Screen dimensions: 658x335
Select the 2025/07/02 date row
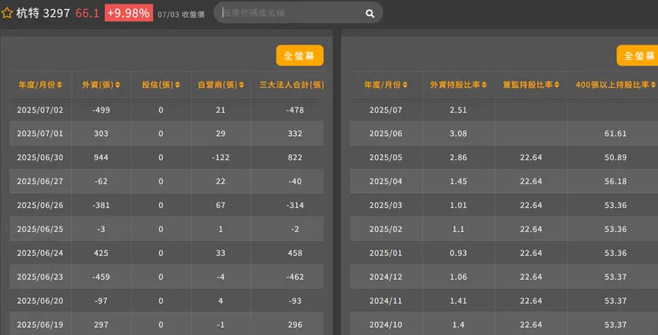[166, 110]
